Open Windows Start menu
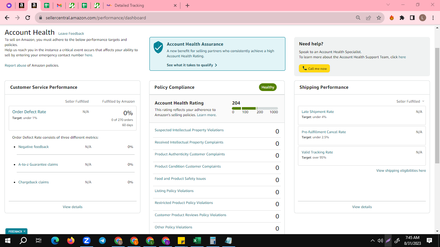The height and width of the screenshot is (247, 440). (x=8, y=241)
